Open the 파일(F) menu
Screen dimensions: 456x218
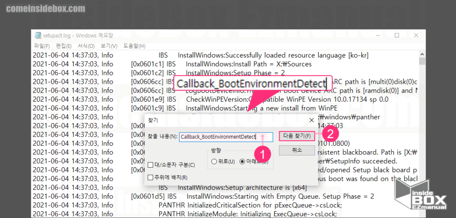pyautogui.click(x=42, y=46)
